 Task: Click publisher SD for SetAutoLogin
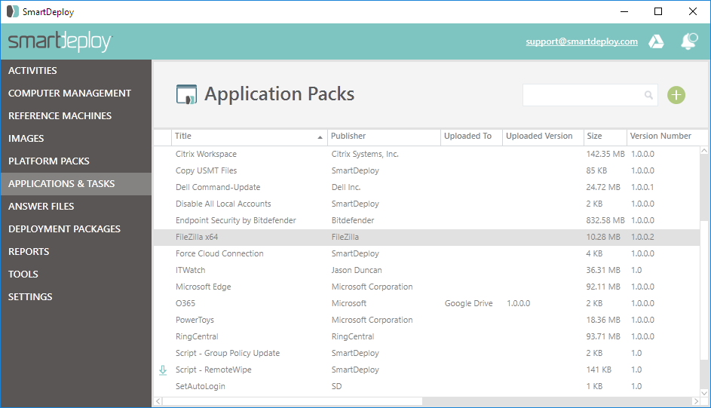[336, 386]
